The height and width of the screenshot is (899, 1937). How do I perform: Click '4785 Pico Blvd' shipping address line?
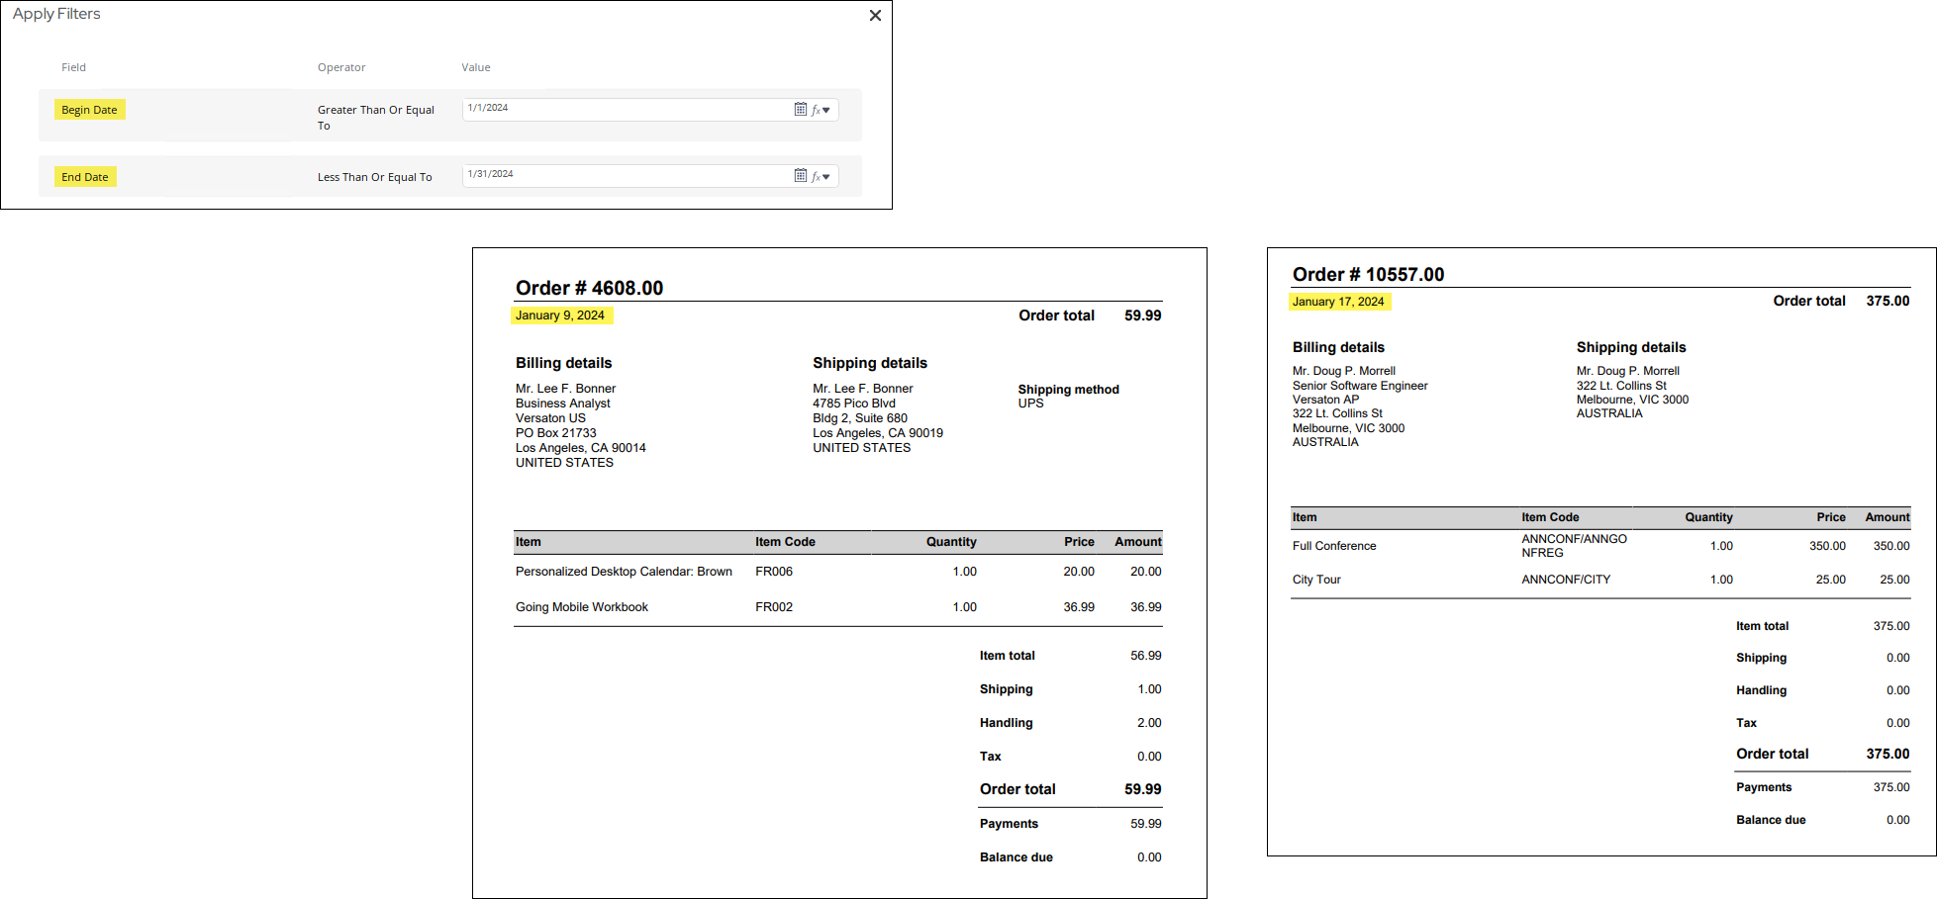point(854,404)
